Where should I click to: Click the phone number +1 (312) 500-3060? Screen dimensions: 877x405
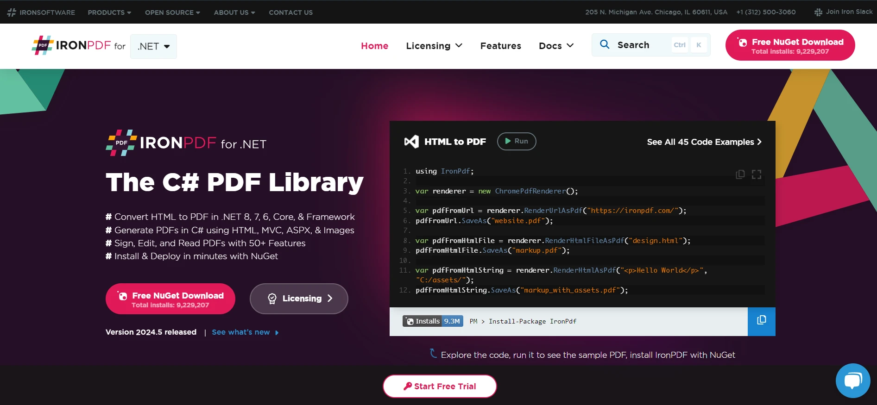point(766,12)
